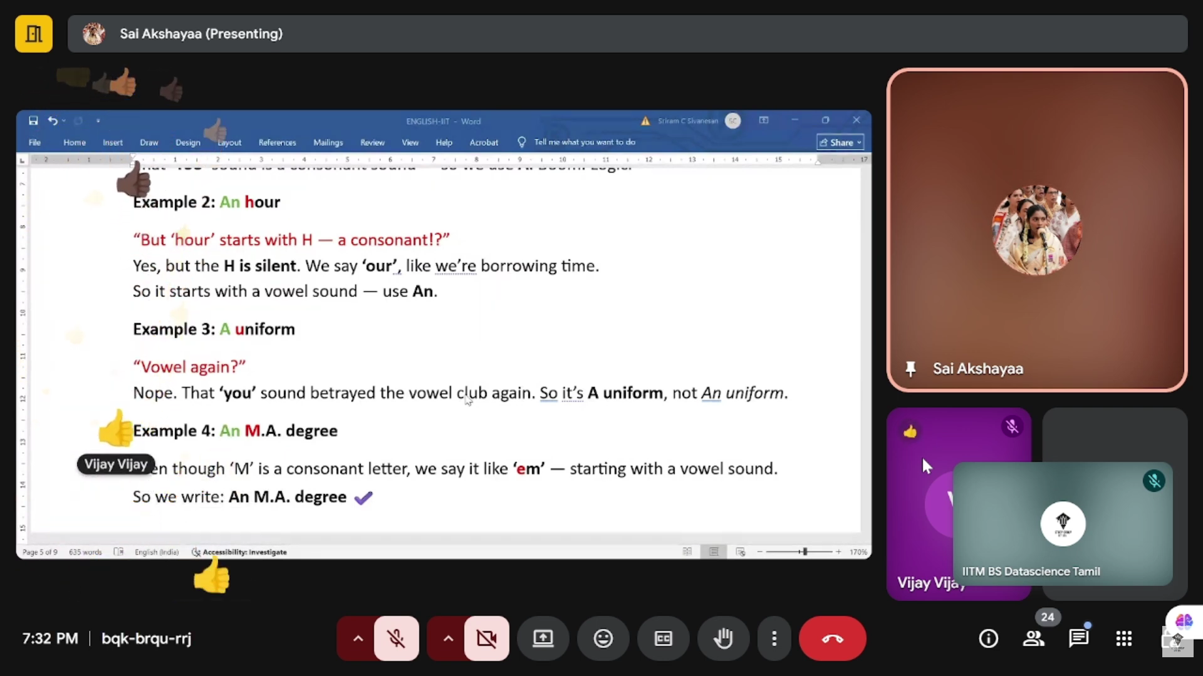Viewport: 1203px width, 676px height.
Task: Expand audio settings chevron beside microphone
Action: (358, 638)
